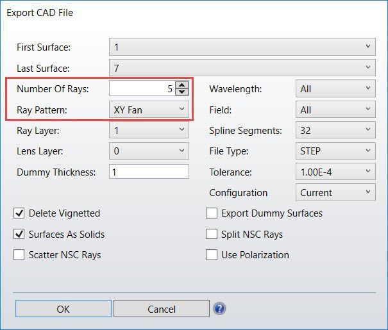The width and height of the screenshot is (388, 330).
Task: Click the Number Of Rays label
Action: tap(53, 88)
